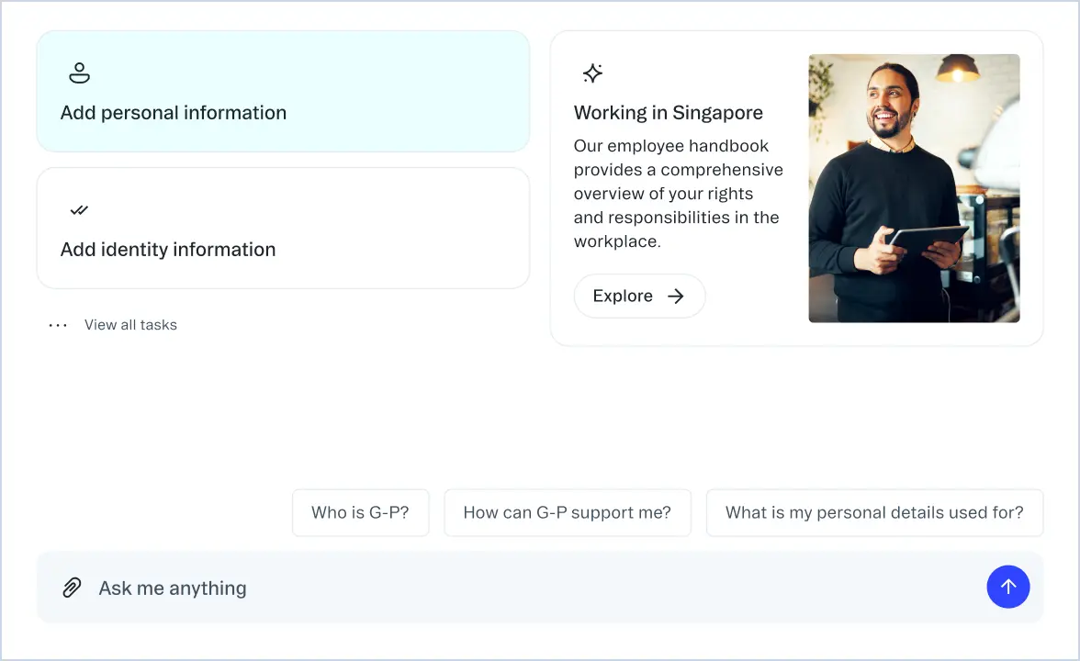Click the Working in Singapore heading
Image resolution: width=1080 pixels, height=661 pixels.
tap(669, 112)
